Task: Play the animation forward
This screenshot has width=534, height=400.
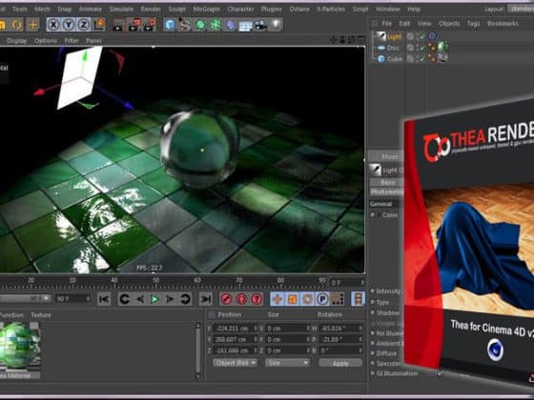Action: tap(154, 299)
